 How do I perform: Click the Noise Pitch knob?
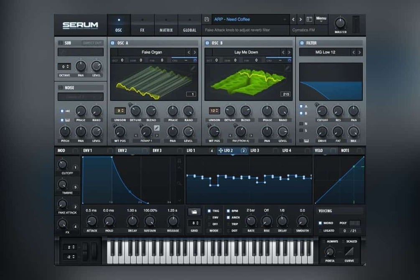point(65,132)
